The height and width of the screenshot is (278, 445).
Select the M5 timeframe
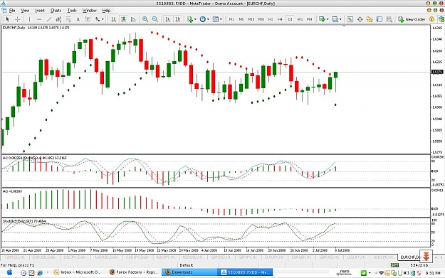pyautogui.click(x=241, y=19)
